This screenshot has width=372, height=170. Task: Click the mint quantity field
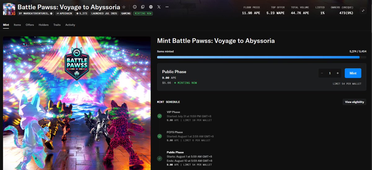point(330,73)
